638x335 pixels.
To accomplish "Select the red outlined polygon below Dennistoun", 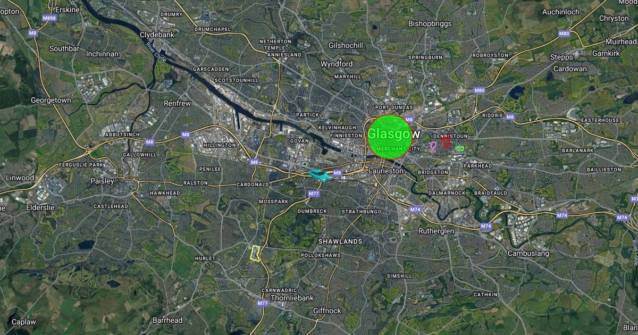I will click(446, 142).
